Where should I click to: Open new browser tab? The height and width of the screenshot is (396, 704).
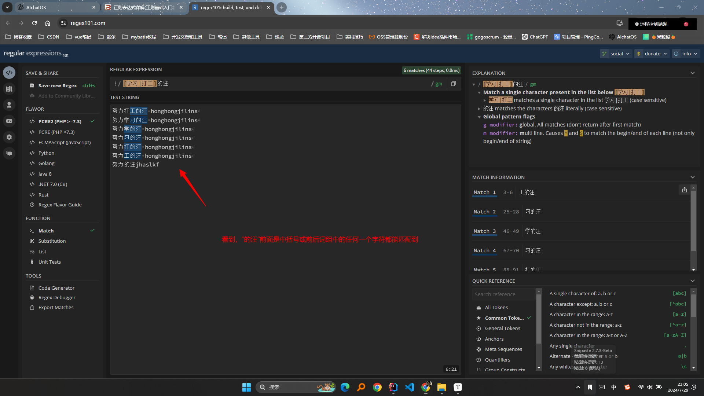pyautogui.click(x=281, y=7)
